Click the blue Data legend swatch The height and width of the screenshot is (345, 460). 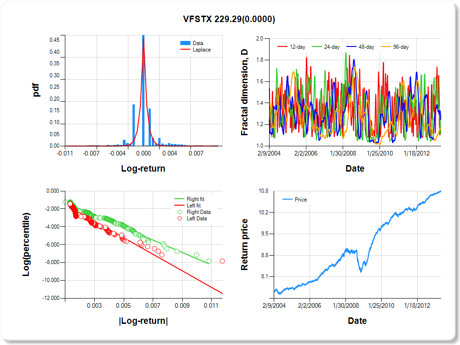(x=185, y=43)
